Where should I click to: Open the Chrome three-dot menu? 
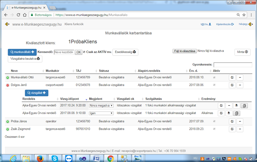coord(251,15)
